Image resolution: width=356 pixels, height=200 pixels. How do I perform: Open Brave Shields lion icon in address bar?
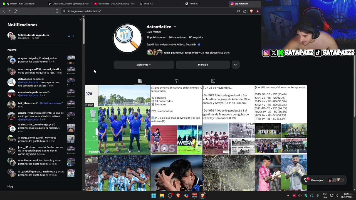(251, 11)
